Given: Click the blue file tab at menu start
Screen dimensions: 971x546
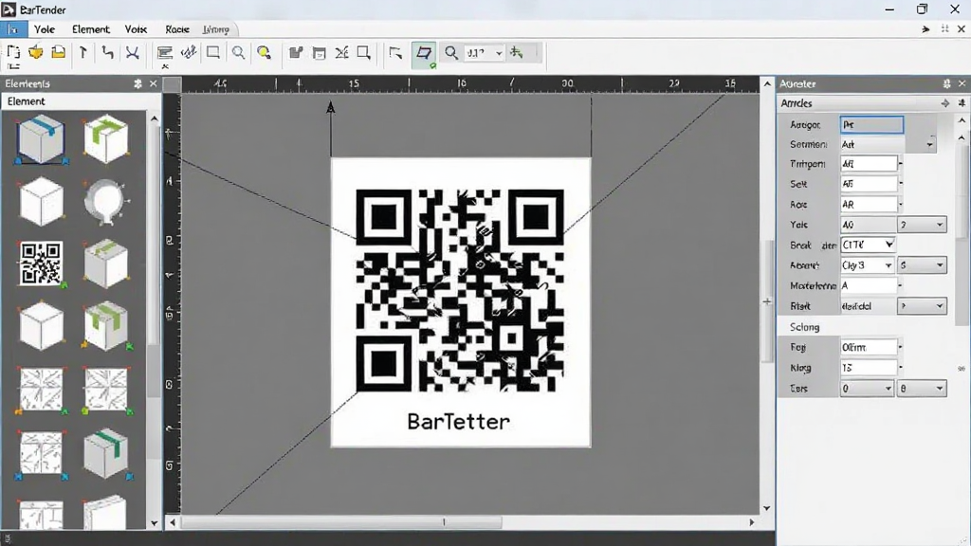Looking at the screenshot, I should [13, 29].
